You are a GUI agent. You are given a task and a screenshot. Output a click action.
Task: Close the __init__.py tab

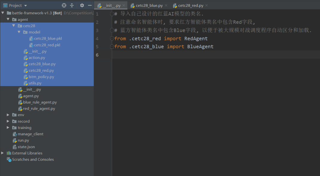[124, 5]
